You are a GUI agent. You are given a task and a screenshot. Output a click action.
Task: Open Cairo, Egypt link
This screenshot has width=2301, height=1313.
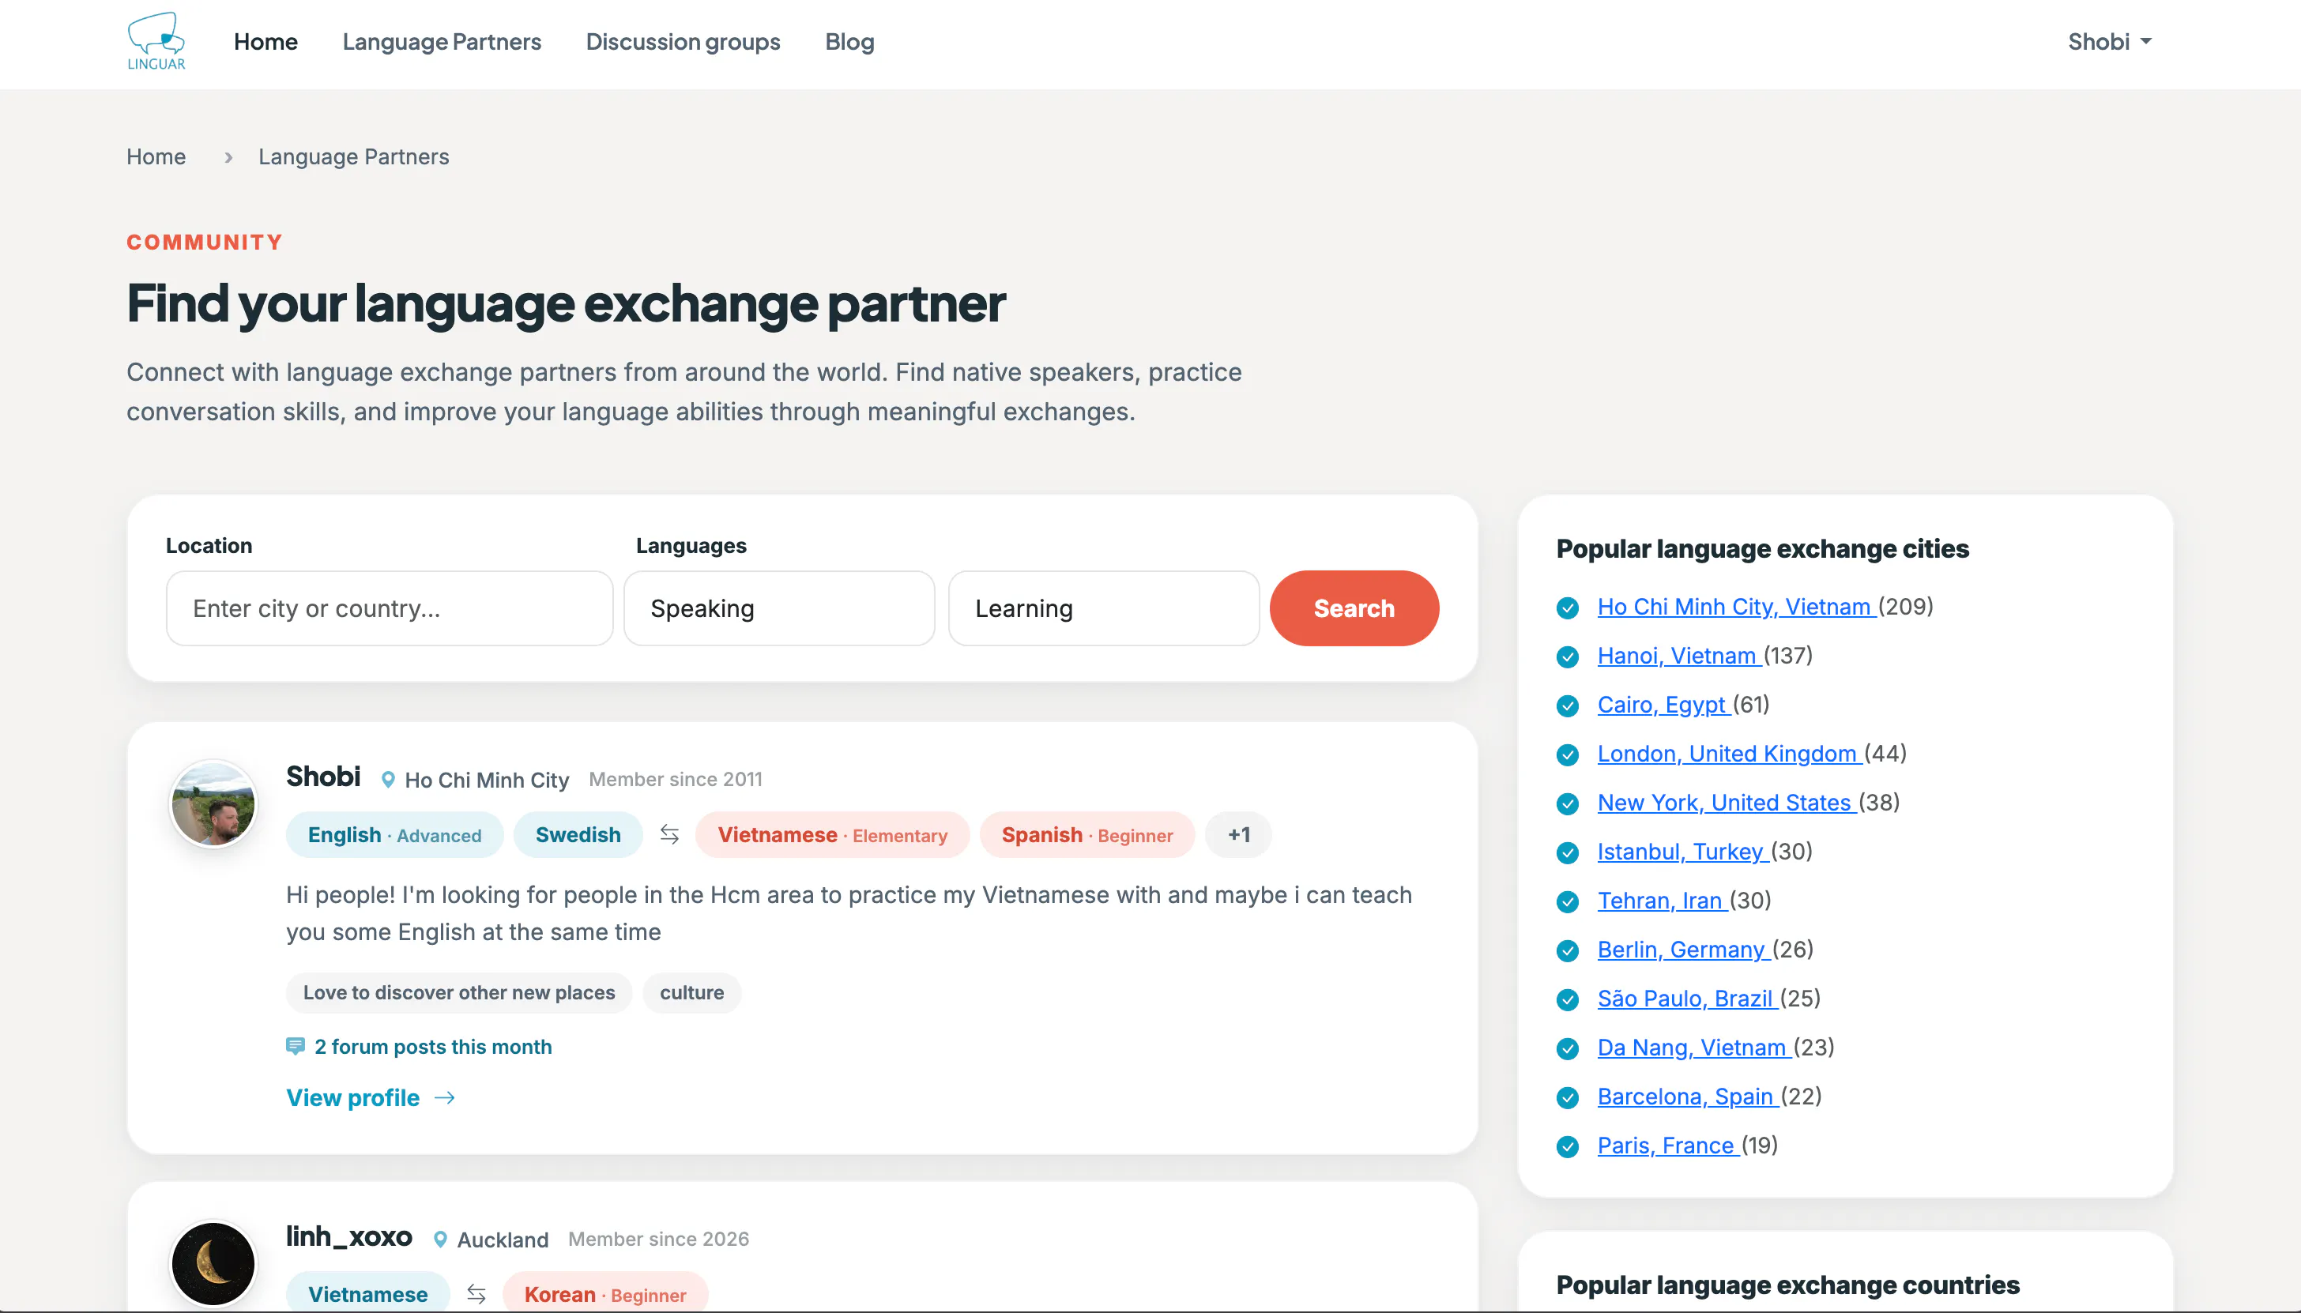[x=1663, y=704]
